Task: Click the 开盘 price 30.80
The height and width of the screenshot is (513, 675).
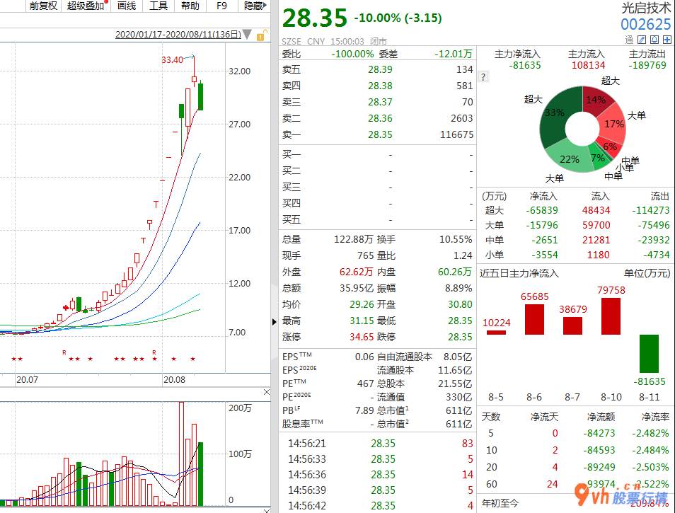Action: [x=460, y=304]
